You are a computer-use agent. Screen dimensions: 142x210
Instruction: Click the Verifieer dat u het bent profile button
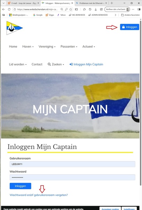click(117, 9)
